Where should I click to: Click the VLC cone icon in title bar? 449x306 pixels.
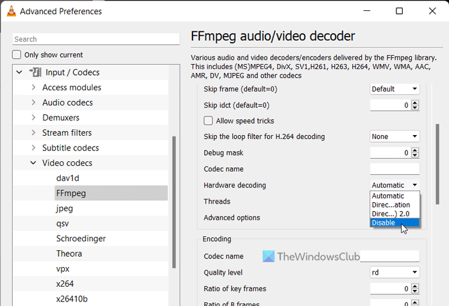tap(11, 11)
